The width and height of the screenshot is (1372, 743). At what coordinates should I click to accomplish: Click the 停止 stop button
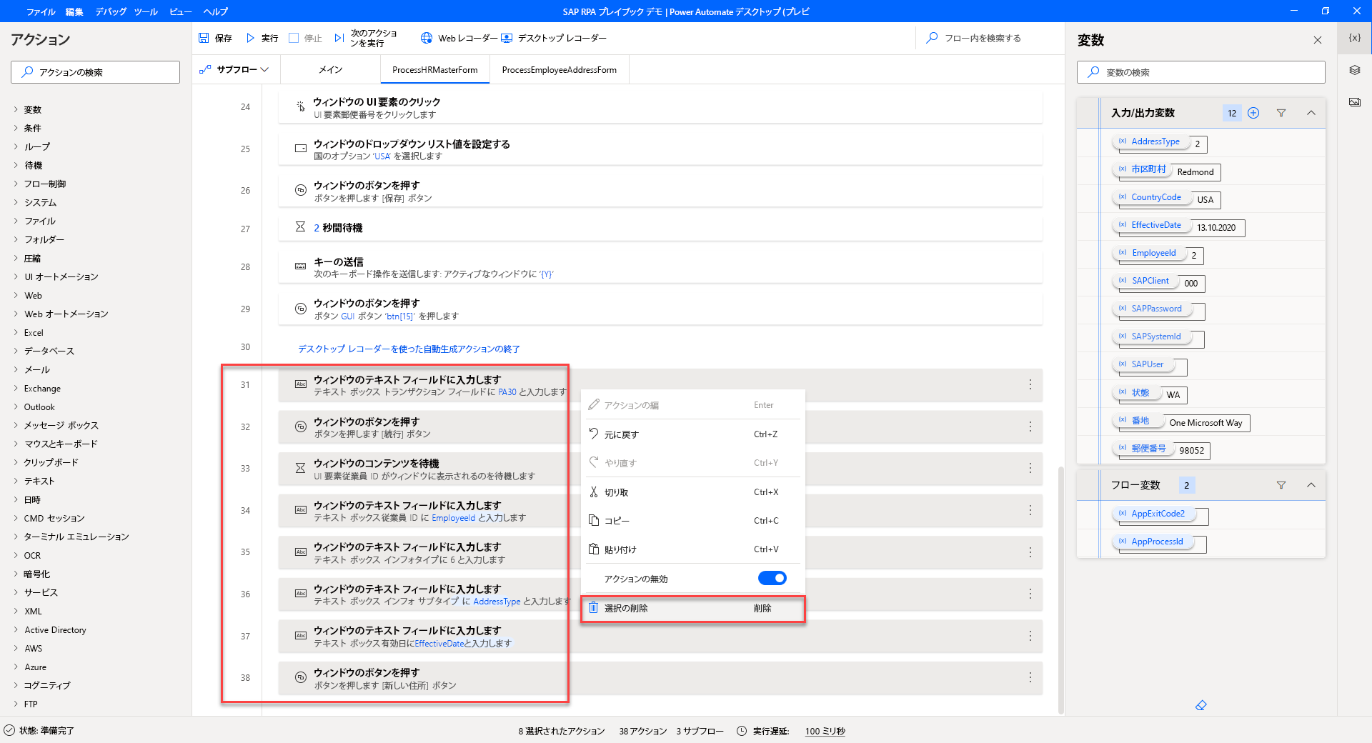click(x=305, y=38)
